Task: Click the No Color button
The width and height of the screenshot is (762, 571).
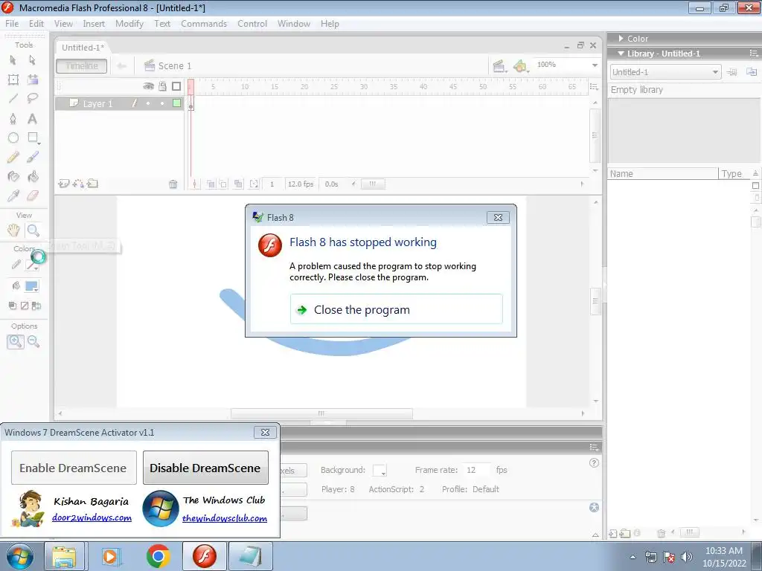Action: 25,306
